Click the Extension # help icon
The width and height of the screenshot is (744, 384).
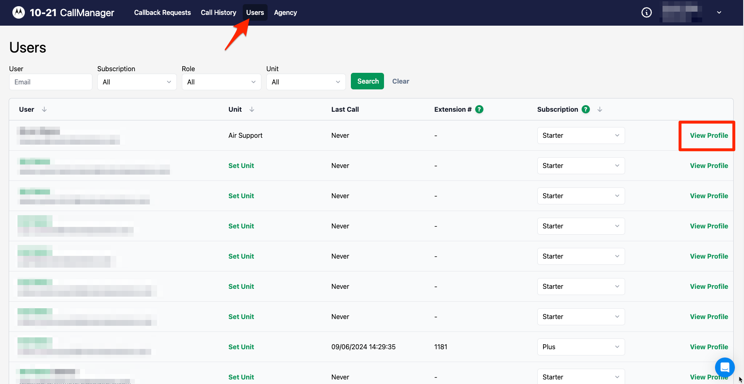click(479, 109)
